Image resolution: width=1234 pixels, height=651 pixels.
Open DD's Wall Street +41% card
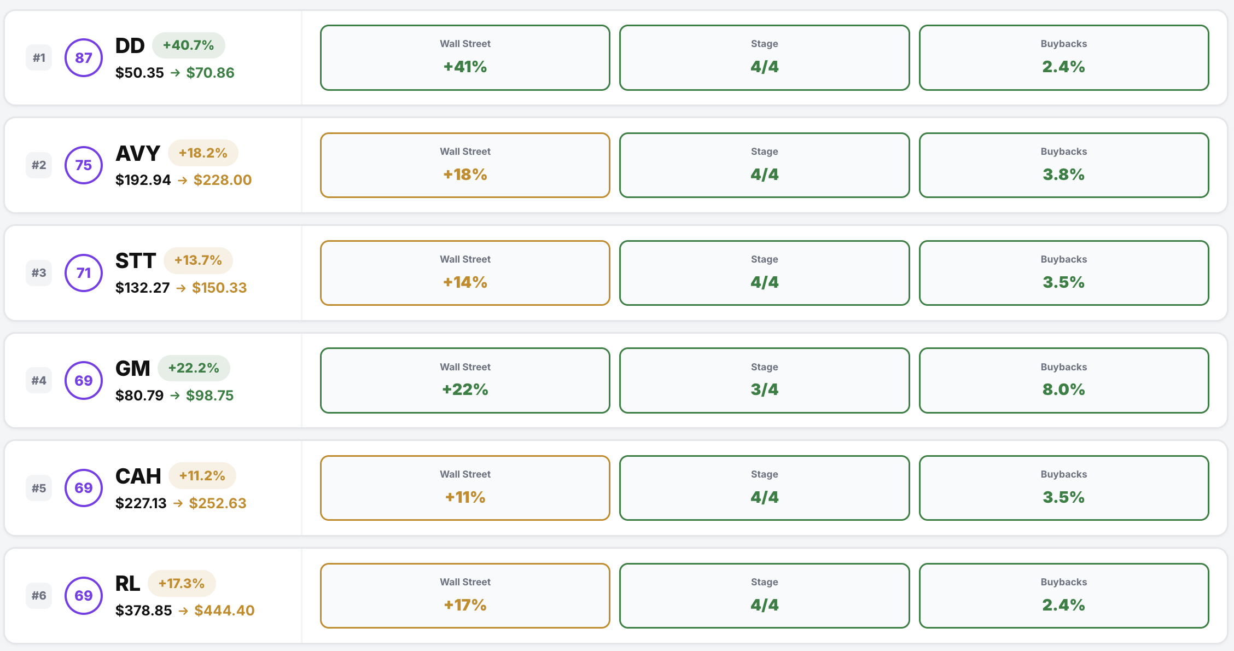click(x=465, y=58)
